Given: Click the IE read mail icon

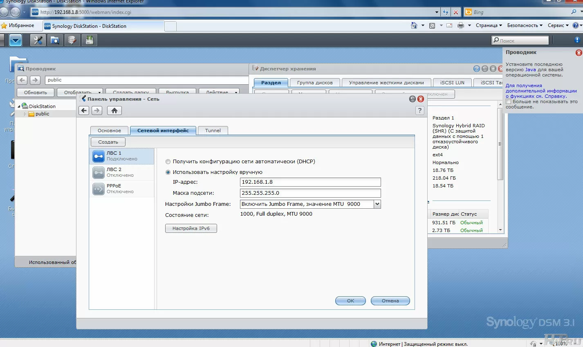Looking at the screenshot, I should [x=449, y=25].
